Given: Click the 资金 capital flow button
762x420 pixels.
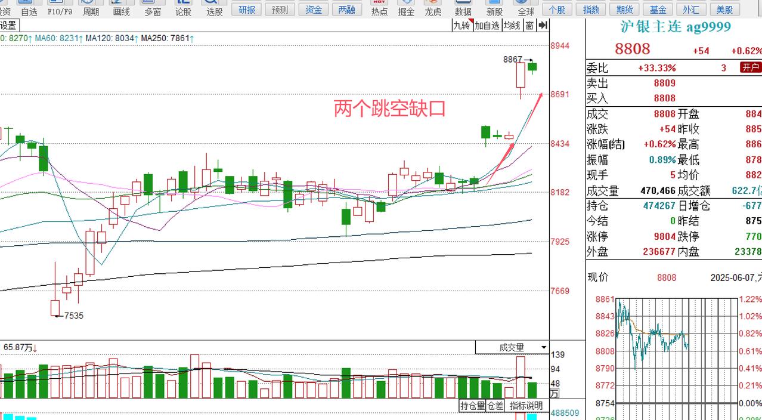Looking at the screenshot, I should [314, 10].
